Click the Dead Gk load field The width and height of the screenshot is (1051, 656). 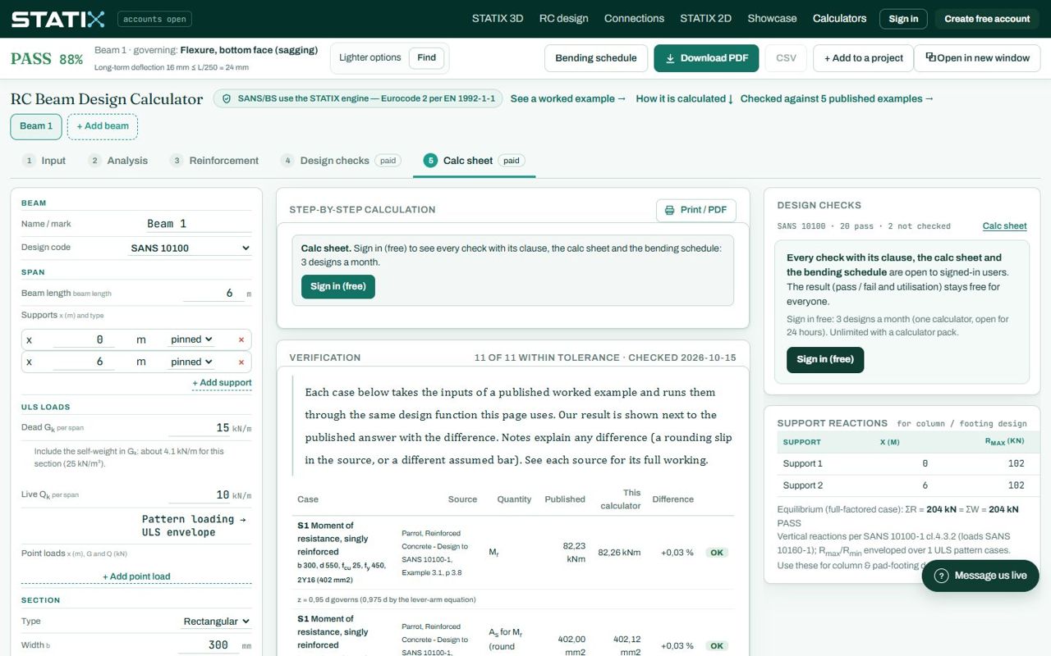200,427
